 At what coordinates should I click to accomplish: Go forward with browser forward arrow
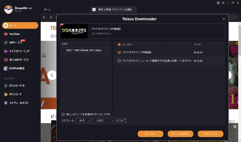(51, 17)
